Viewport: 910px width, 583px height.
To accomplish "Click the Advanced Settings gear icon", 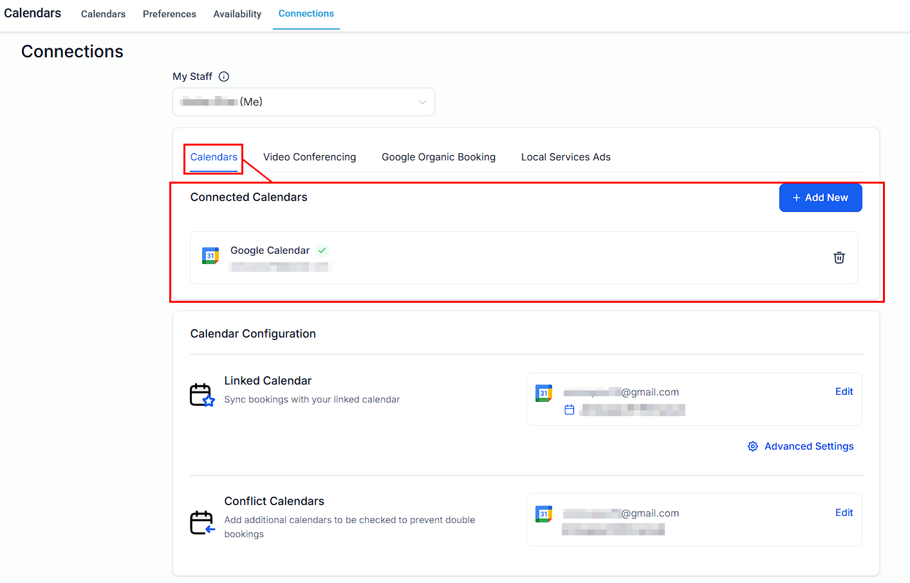I will (x=752, y=446).
